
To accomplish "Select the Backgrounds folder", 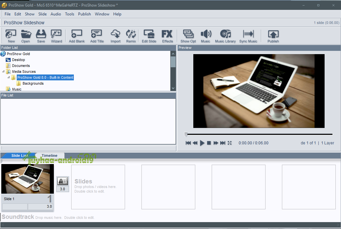I will 33,83.
